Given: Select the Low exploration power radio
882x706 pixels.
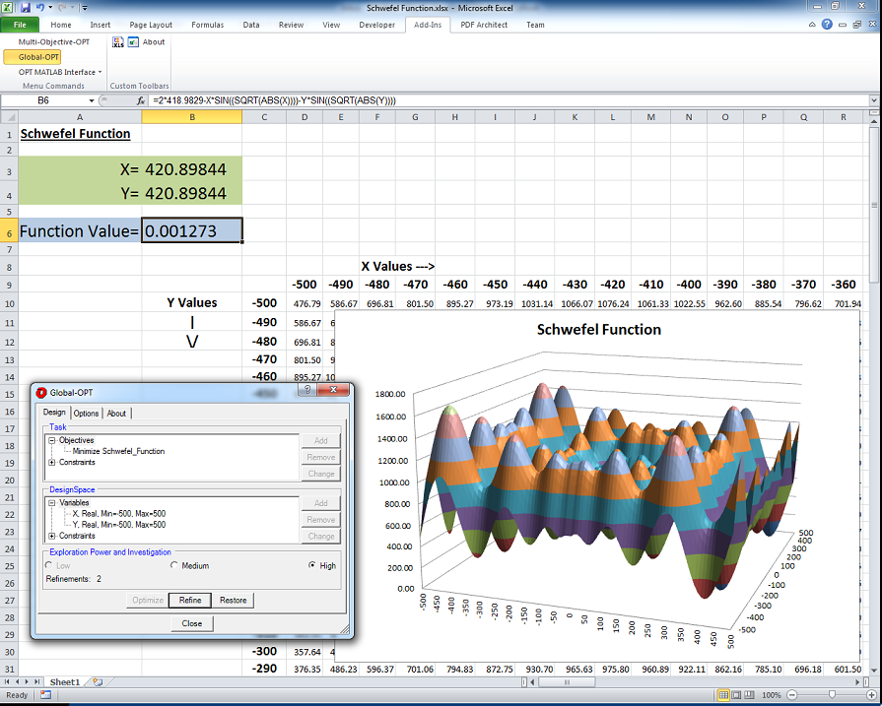Looking at the screenshot, I should click(x=49, y=565).
